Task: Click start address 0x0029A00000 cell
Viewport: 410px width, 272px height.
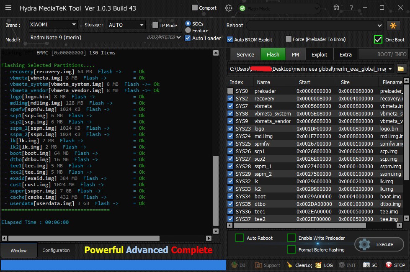Action: click(314, 196)
